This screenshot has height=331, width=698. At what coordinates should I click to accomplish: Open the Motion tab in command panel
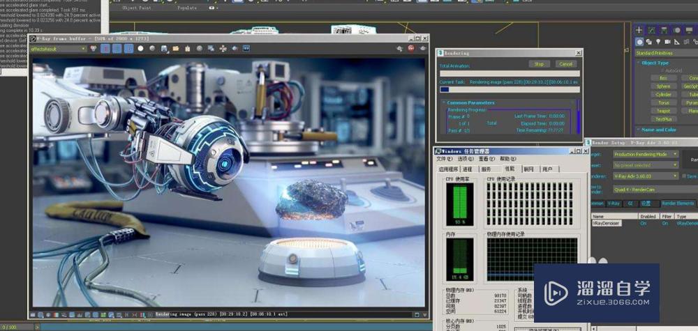click(x=677, y=30)
